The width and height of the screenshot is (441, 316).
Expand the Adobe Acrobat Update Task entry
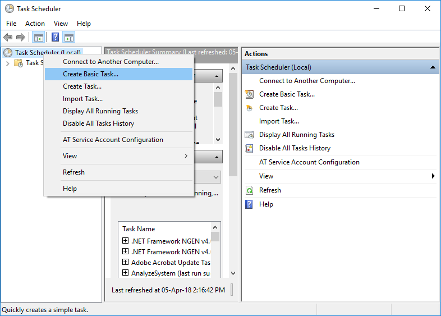point(126,262)
